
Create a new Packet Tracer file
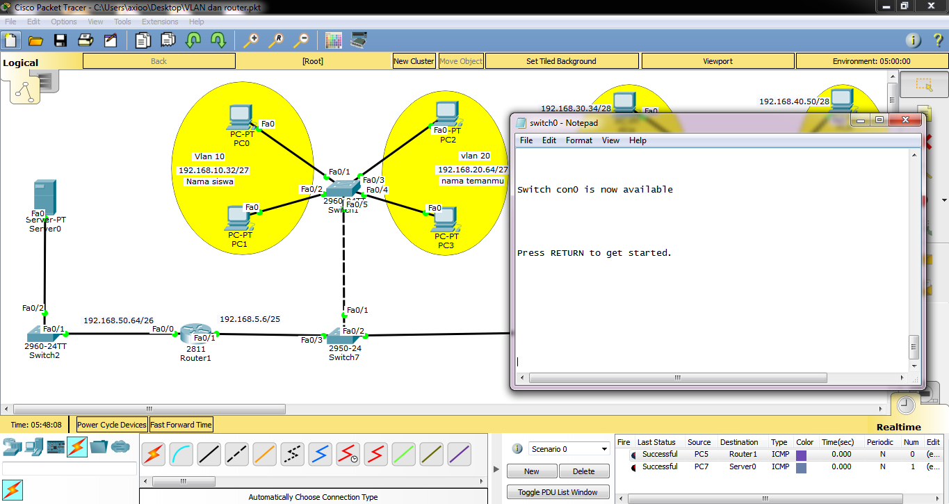[x=10, y=40]
